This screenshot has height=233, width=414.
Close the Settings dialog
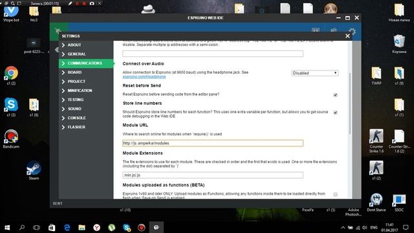coord(347,36)
